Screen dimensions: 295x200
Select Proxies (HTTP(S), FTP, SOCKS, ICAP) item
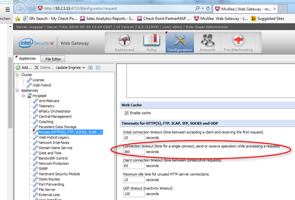(70, 132)
